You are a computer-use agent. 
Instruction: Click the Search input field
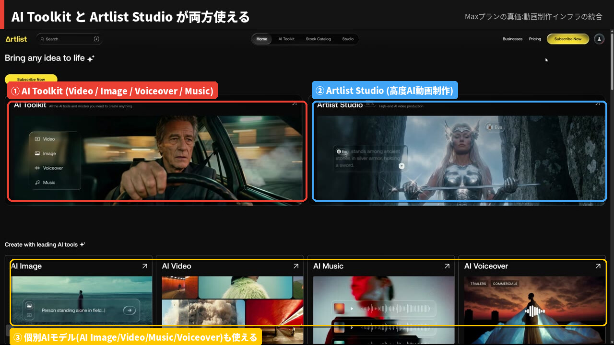(x=70, y=39)
